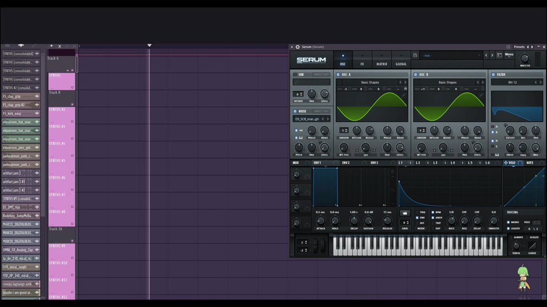The image size is (547, 307).
Task: Click the MASTER volume knob
Action: tap(525, 58)
